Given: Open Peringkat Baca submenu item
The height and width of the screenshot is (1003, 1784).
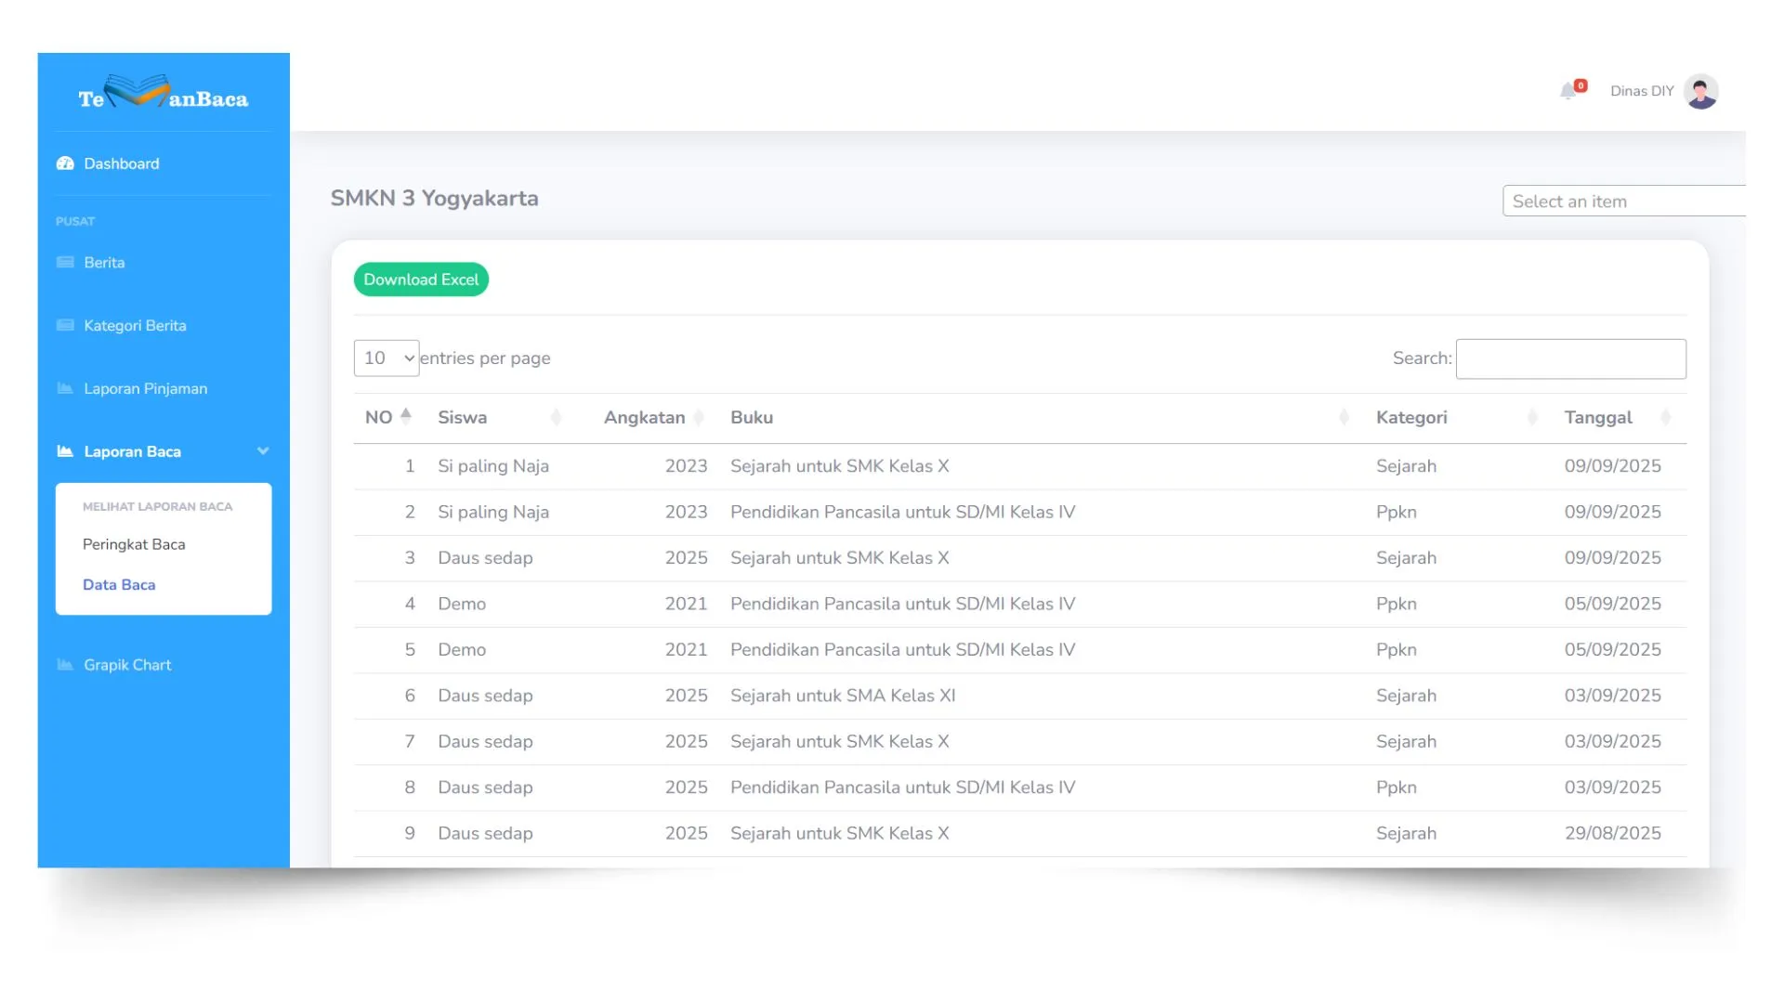Looking at the screenshot, I should (x=134, y=544).
